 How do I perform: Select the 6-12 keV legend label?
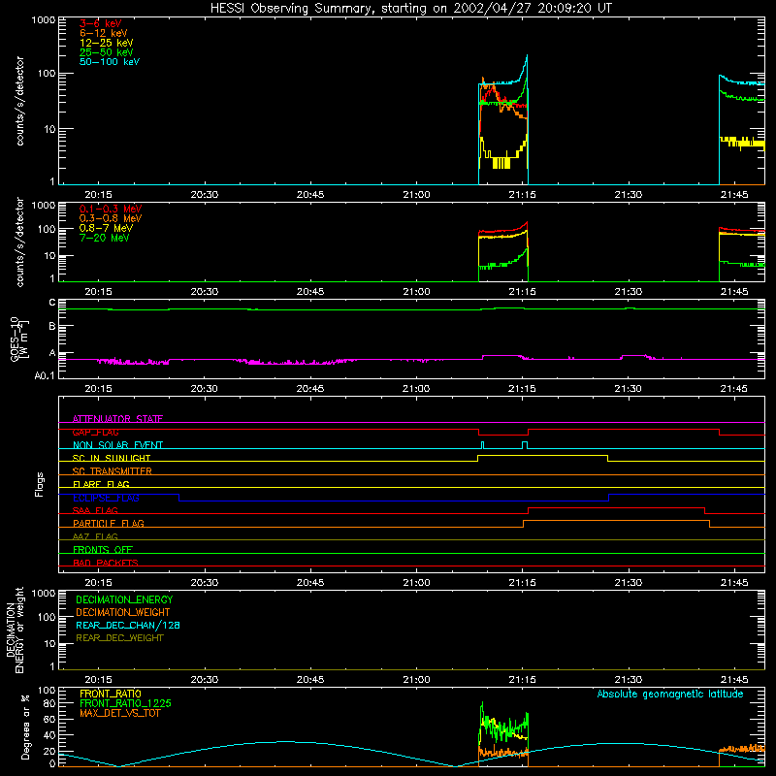103,33
